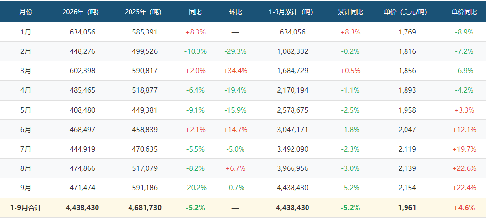Click the -19.4% cell
The width and height of the screenshot is (487, 219).
click(235, 90)
